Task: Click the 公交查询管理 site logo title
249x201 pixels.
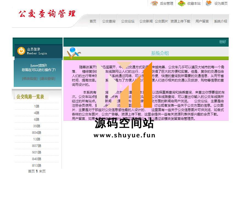Action: tap(47, 14)
